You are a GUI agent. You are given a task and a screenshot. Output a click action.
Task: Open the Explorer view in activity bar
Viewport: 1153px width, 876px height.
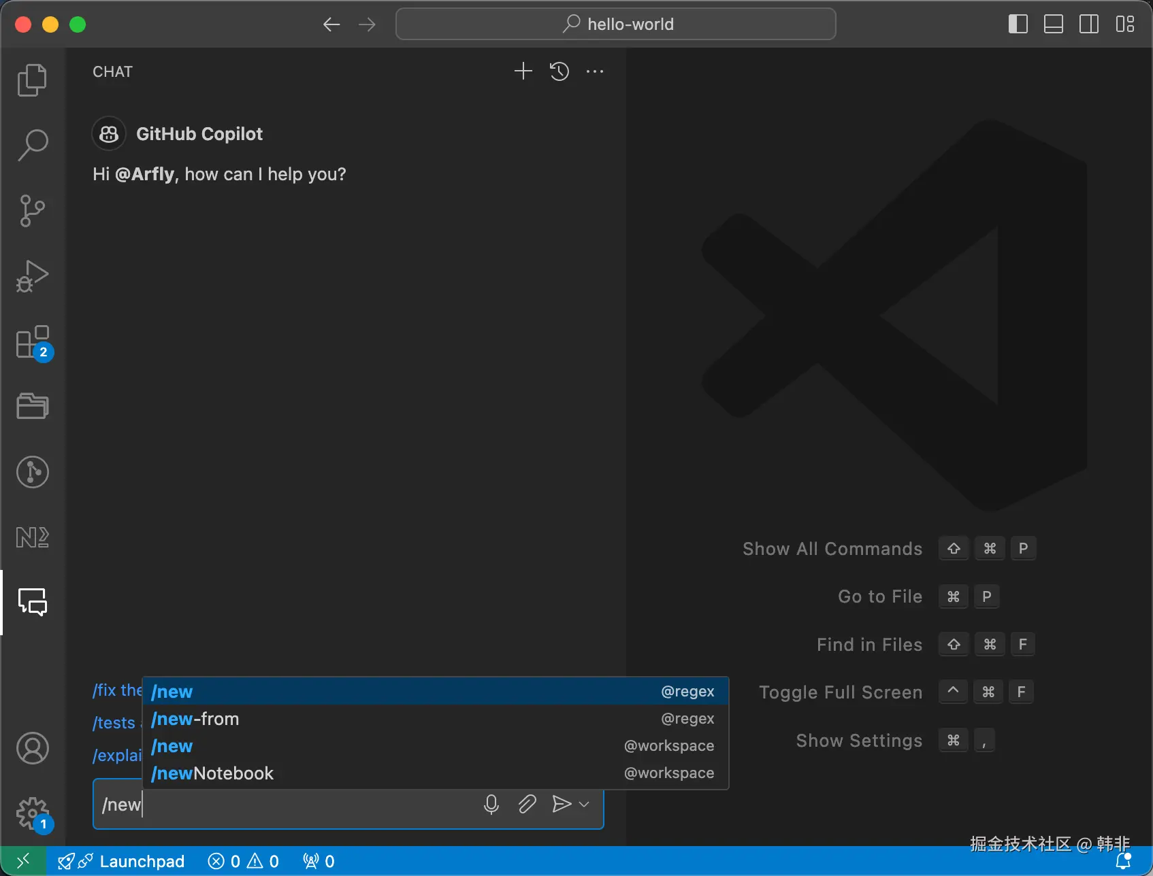tap(32, 80)
